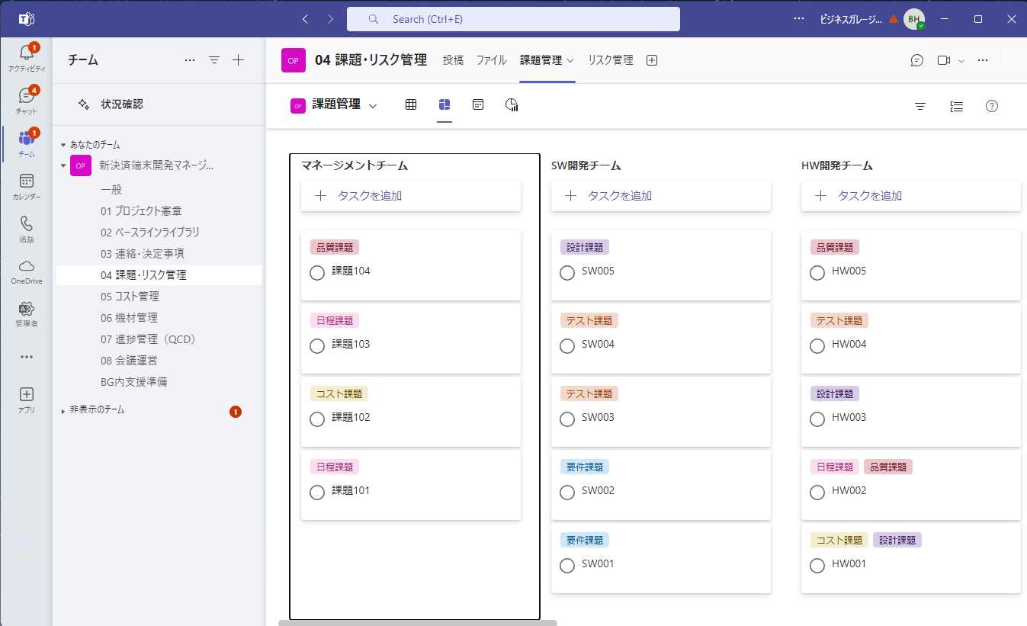The height and width of the screenshot is (626, 1027).
Task: Click the 状況確認 button
Action: 111,104
